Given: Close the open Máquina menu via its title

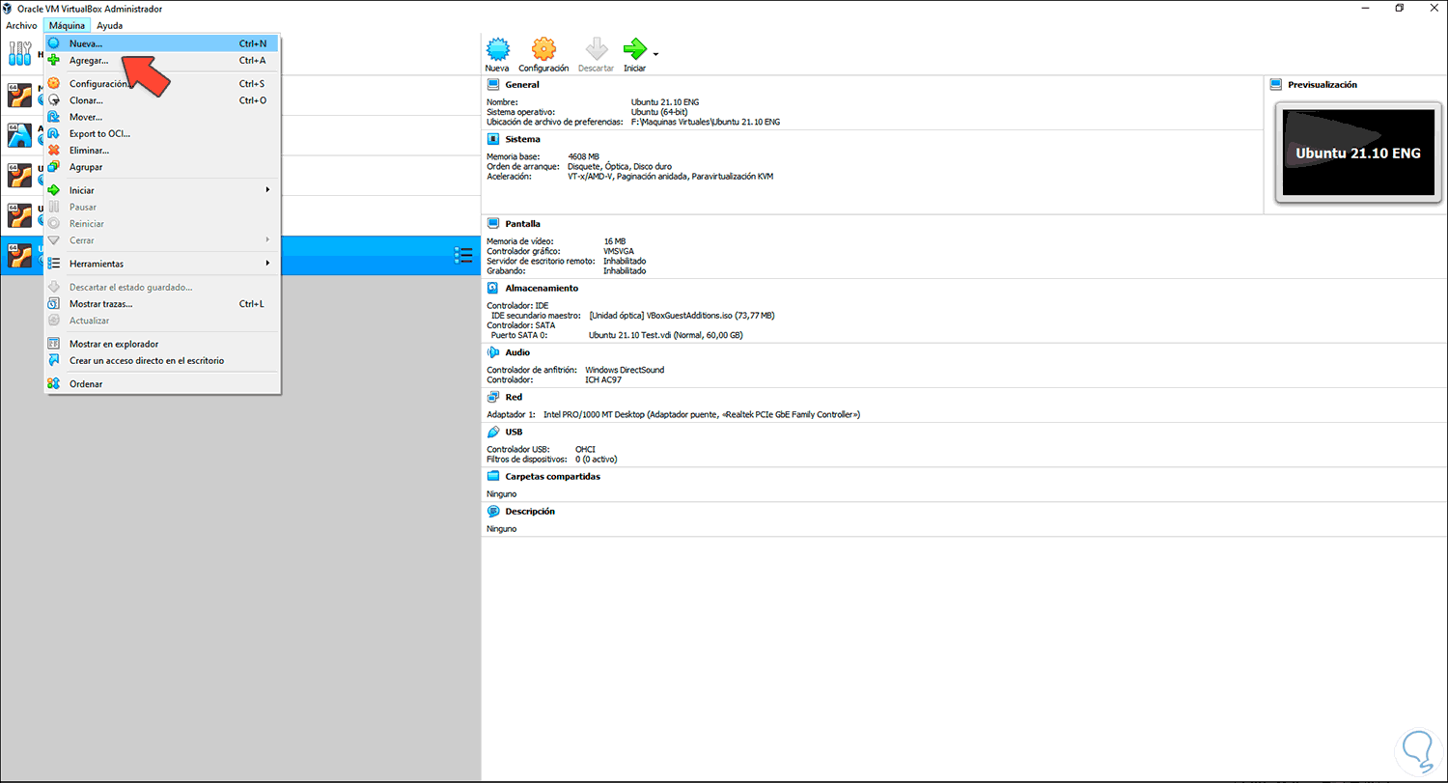Looking at the screenshot, I should [68, 25].
